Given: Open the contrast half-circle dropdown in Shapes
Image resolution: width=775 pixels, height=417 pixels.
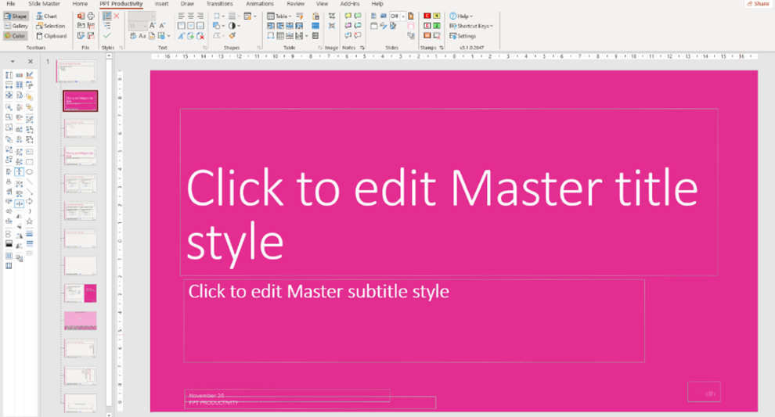Looking at the screenshot, I should click(x=234, y=26).
